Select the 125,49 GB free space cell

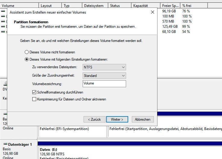pyautogui.click(x=170, y=27)
